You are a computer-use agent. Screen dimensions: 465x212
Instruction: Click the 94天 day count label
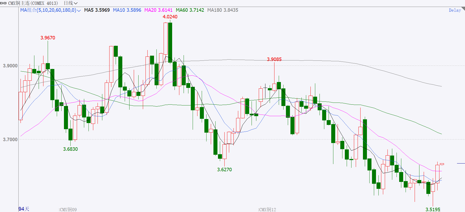(x=24, y=209)
